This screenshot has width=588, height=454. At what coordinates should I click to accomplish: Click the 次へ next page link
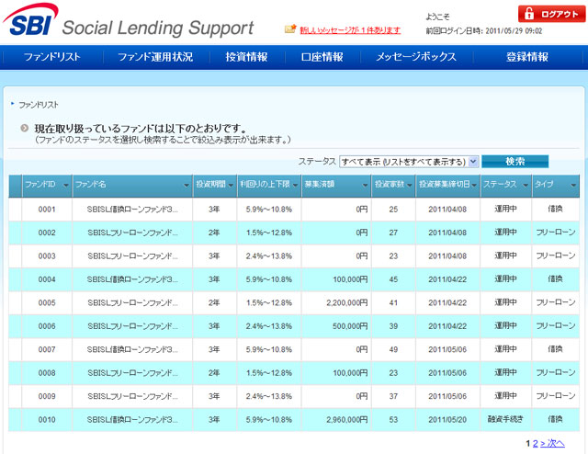coord(552,444)
